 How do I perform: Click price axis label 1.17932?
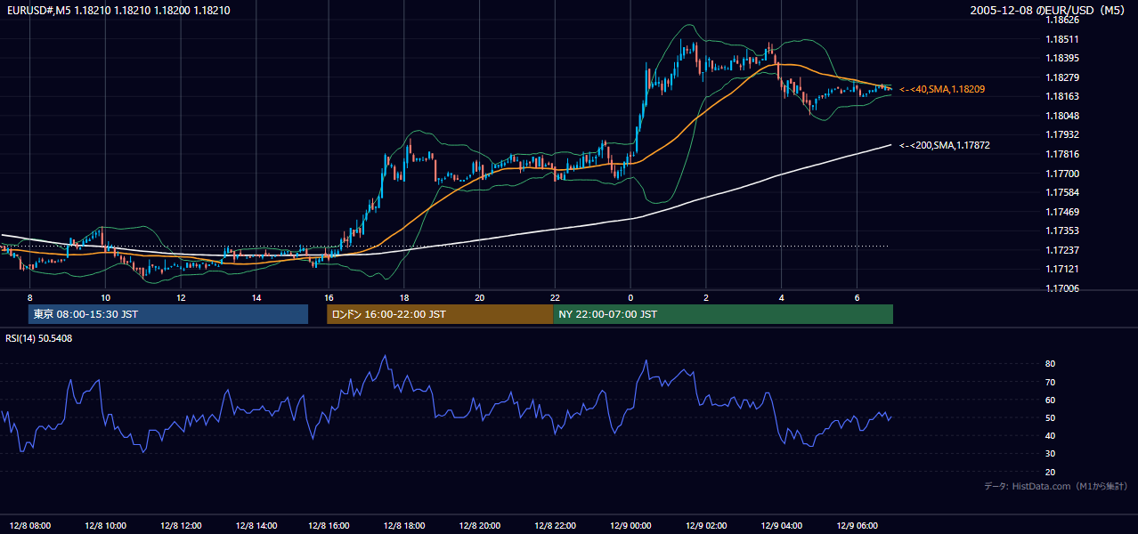point(1062,134)
